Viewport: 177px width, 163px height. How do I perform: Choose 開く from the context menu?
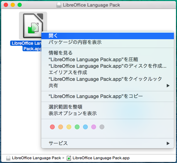107,36
